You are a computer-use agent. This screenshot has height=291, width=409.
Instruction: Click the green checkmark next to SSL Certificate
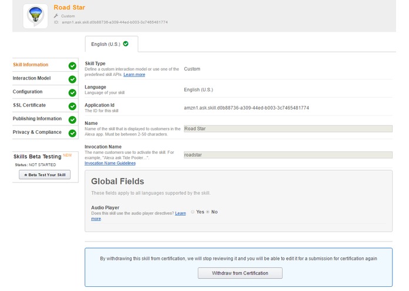72,106
